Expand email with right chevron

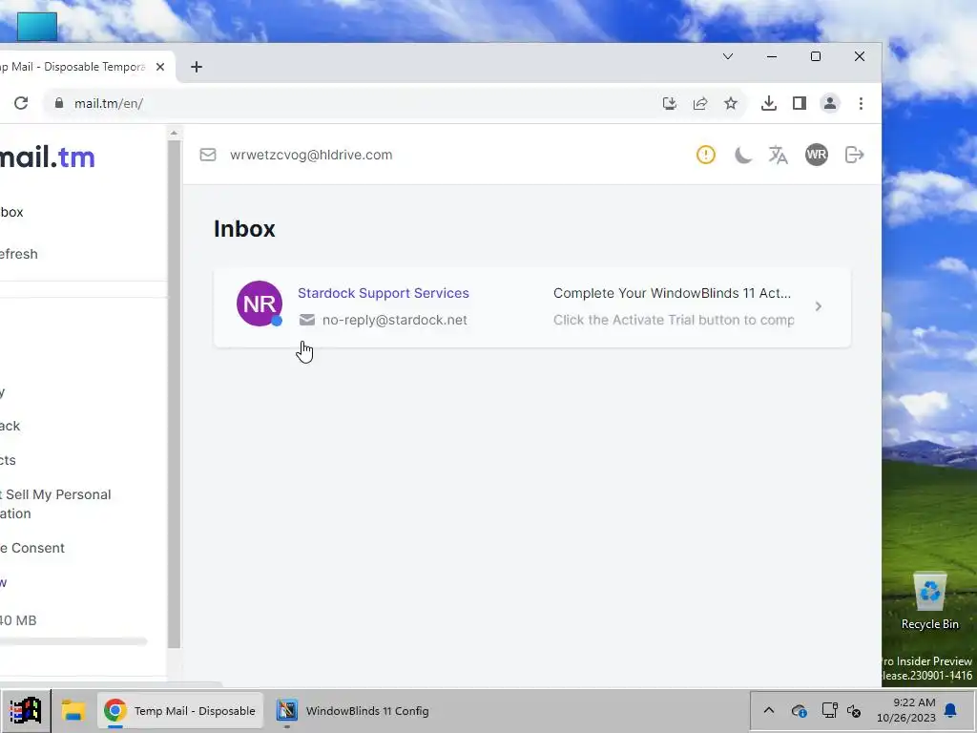818,306
